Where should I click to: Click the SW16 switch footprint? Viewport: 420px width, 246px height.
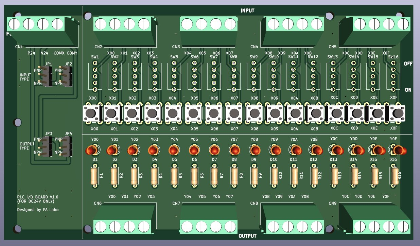point(393,76)
